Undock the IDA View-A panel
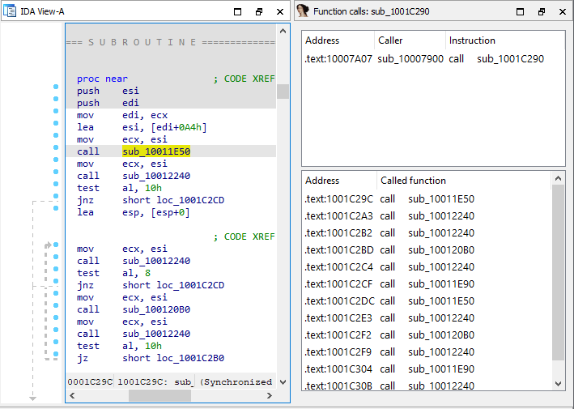 pyautogui.click(x=259, y=12)
